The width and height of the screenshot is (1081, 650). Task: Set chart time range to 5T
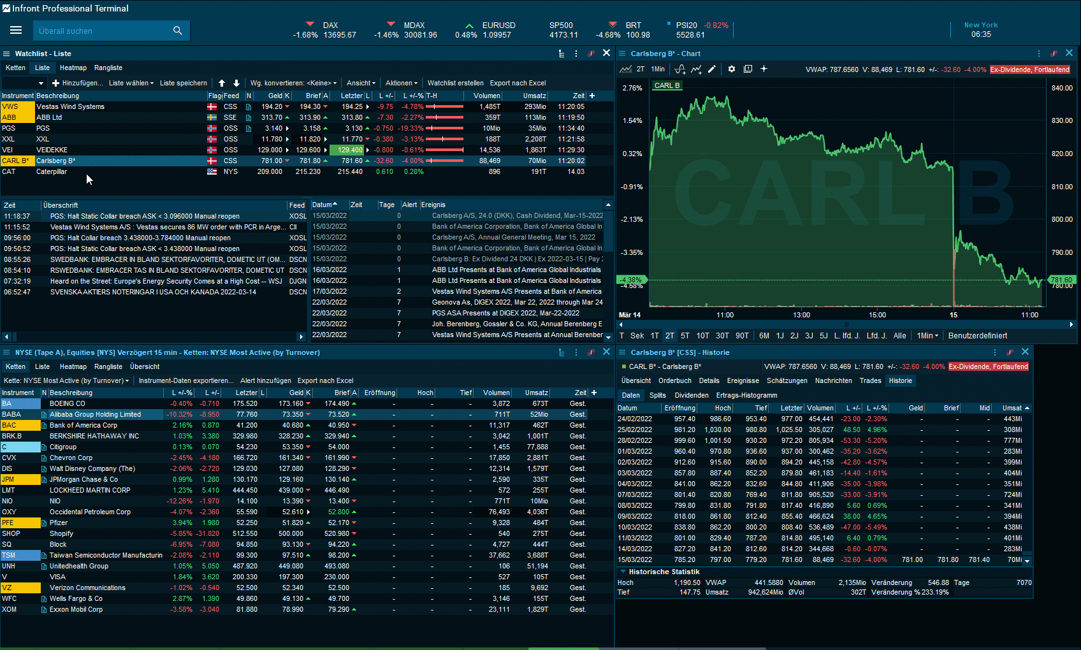pos(685,336)
